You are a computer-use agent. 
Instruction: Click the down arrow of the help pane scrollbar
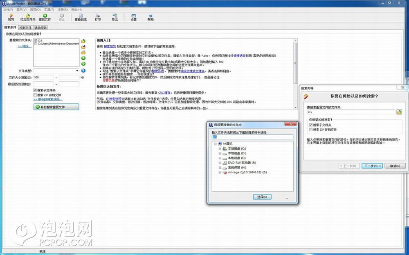coord(295,107)
